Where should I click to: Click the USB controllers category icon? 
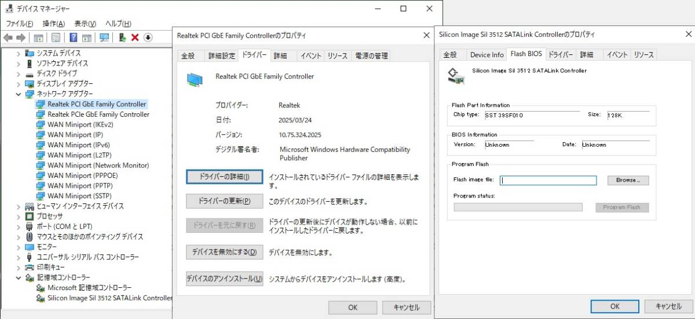pos(30,257)
